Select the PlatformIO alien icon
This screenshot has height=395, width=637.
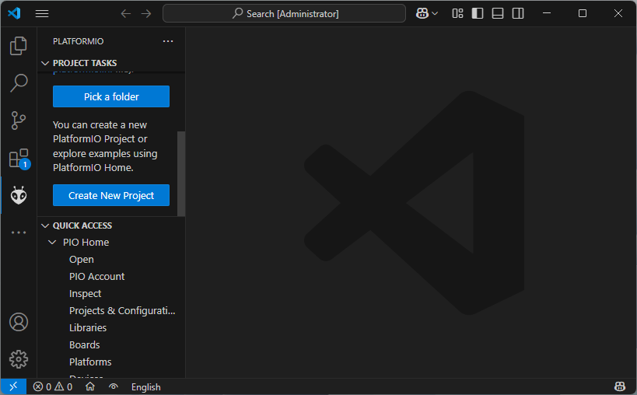[x=19, y=196]
